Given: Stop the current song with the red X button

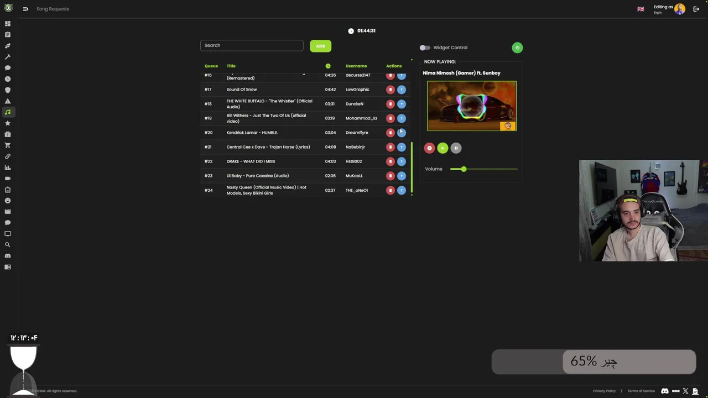Looking at the screenshot, I should click(429, 148).
